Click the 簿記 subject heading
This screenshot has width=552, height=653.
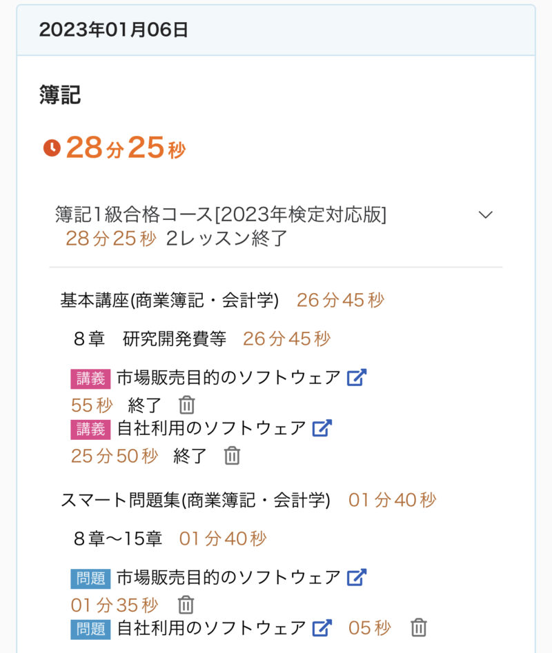[x=60, y=95]
